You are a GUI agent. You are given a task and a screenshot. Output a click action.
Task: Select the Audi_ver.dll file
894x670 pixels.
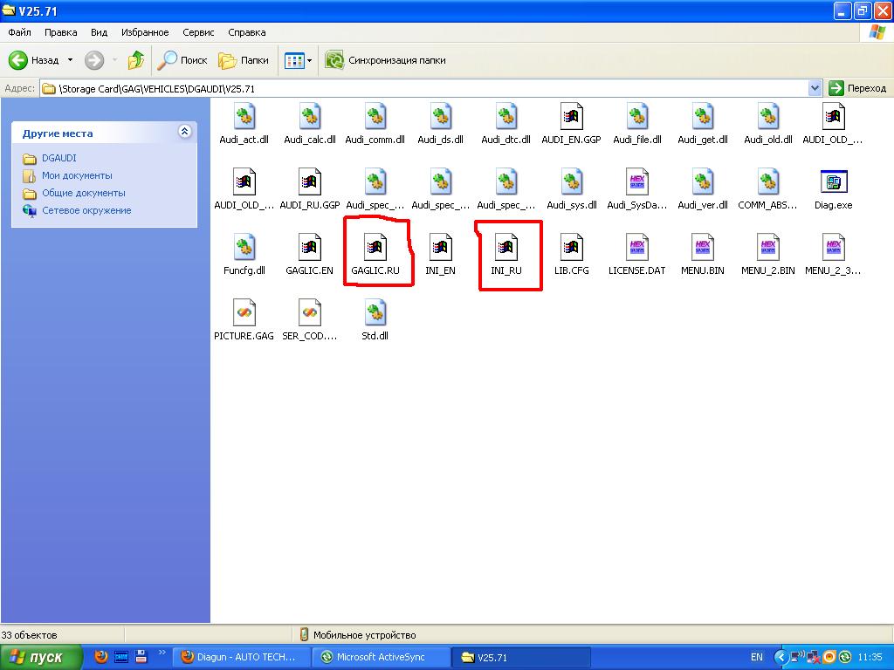pyautogui.click(x=703, y=189)
